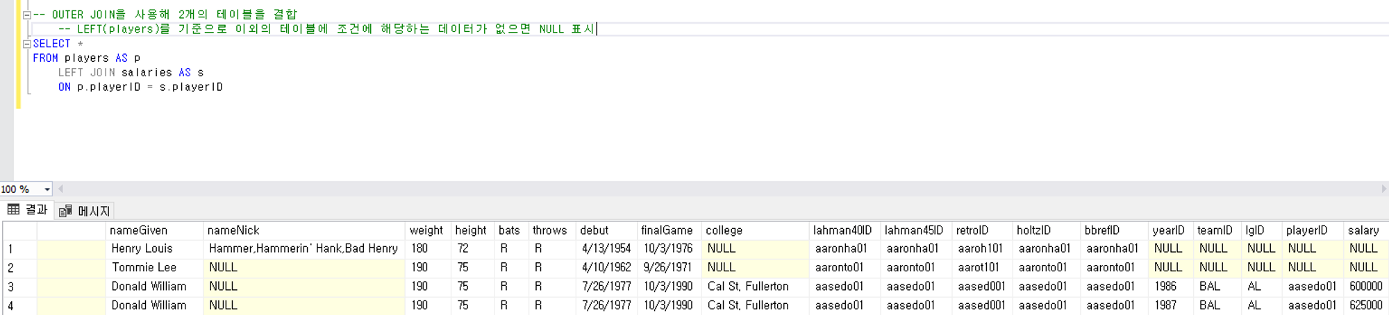Select the debut column header
The height and width of the screenshot is (315, 1389).
point(606,230)
